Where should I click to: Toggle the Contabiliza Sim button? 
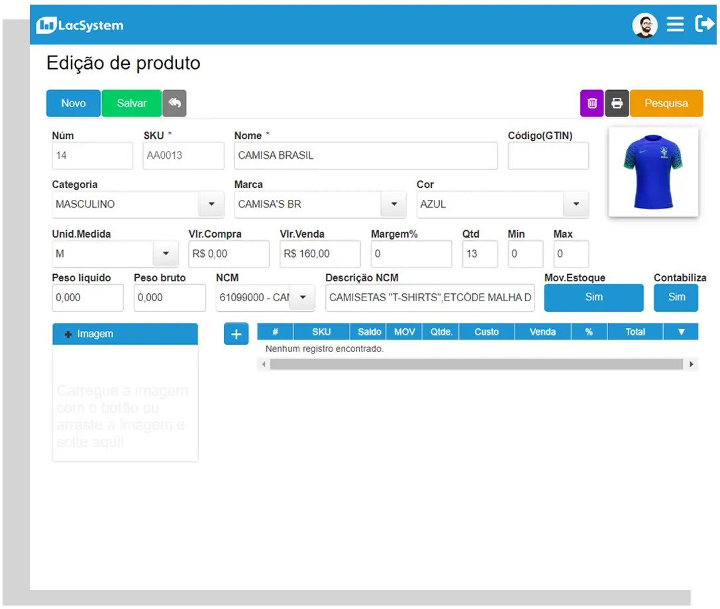click(x=676, y=297)
